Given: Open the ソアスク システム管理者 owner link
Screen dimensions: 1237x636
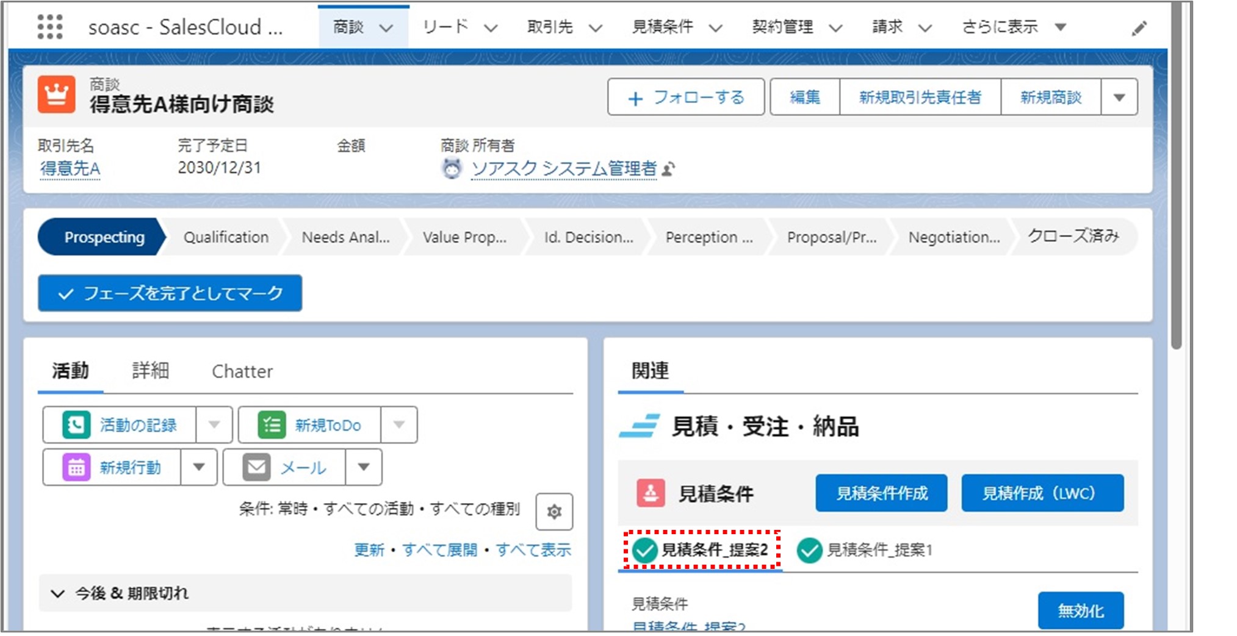Looking at the screenshot, I should [x=564, y=168].
